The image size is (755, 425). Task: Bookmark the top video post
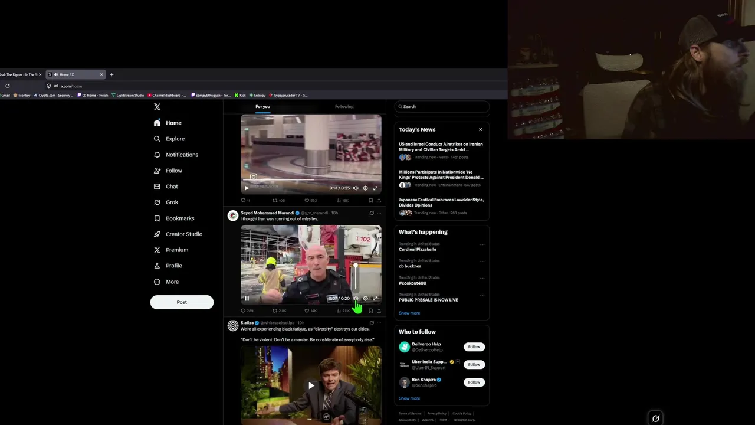click(370, 200)
